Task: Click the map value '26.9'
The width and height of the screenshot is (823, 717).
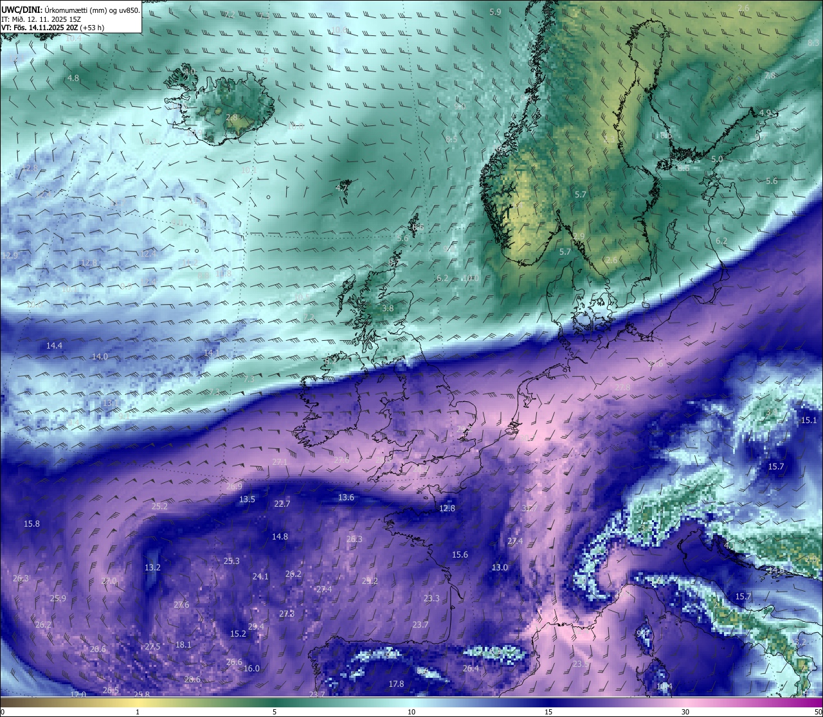Action: (234, 486)
